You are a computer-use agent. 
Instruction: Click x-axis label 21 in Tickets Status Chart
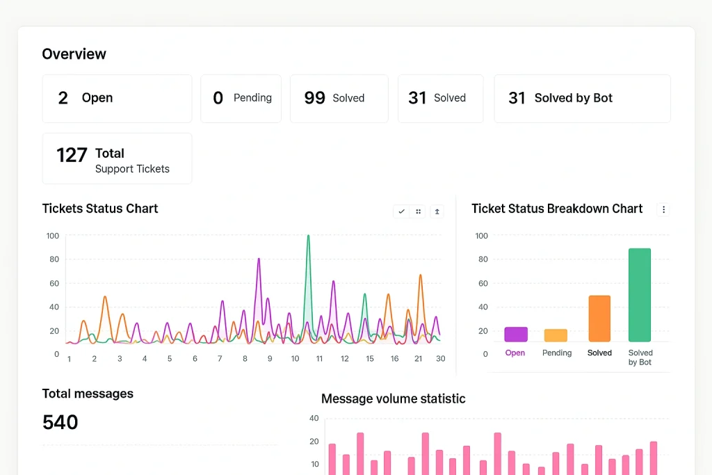point(418,359)
